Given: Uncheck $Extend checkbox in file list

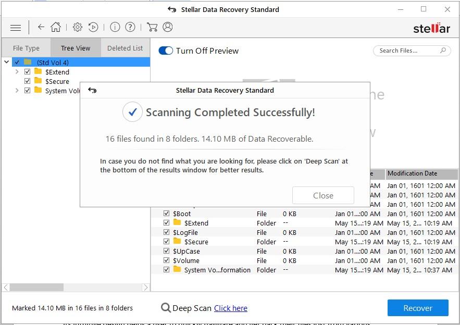Looking at the screenshot, I should [x=166, y=222].
